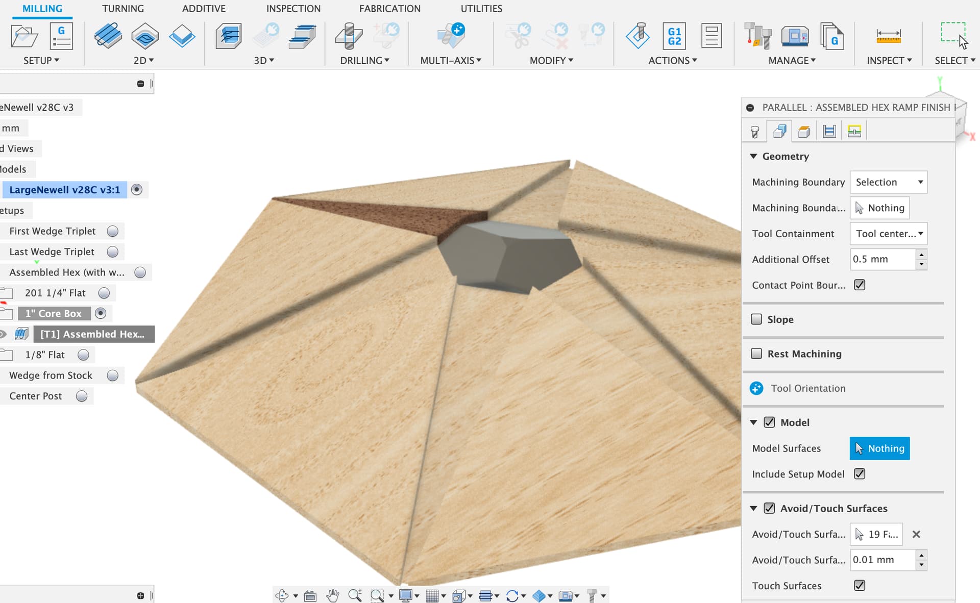Click the Look At icon
980x603 pixels.
pyautogui.click(x=310, y=595)
